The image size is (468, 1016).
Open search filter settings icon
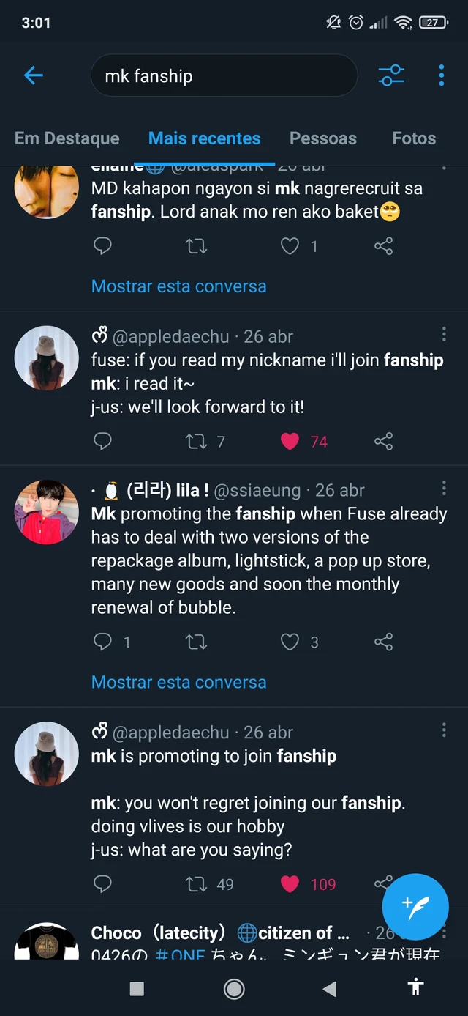coord(391,75)
